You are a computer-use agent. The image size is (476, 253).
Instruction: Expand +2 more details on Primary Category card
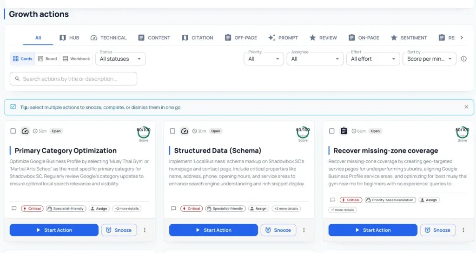click(127, 209)
